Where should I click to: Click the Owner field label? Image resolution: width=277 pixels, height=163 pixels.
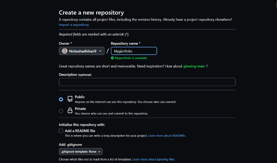tap(65, 43)
